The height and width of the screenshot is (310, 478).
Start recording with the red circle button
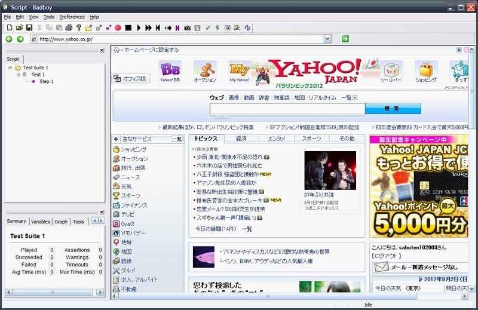click(118, 27)
